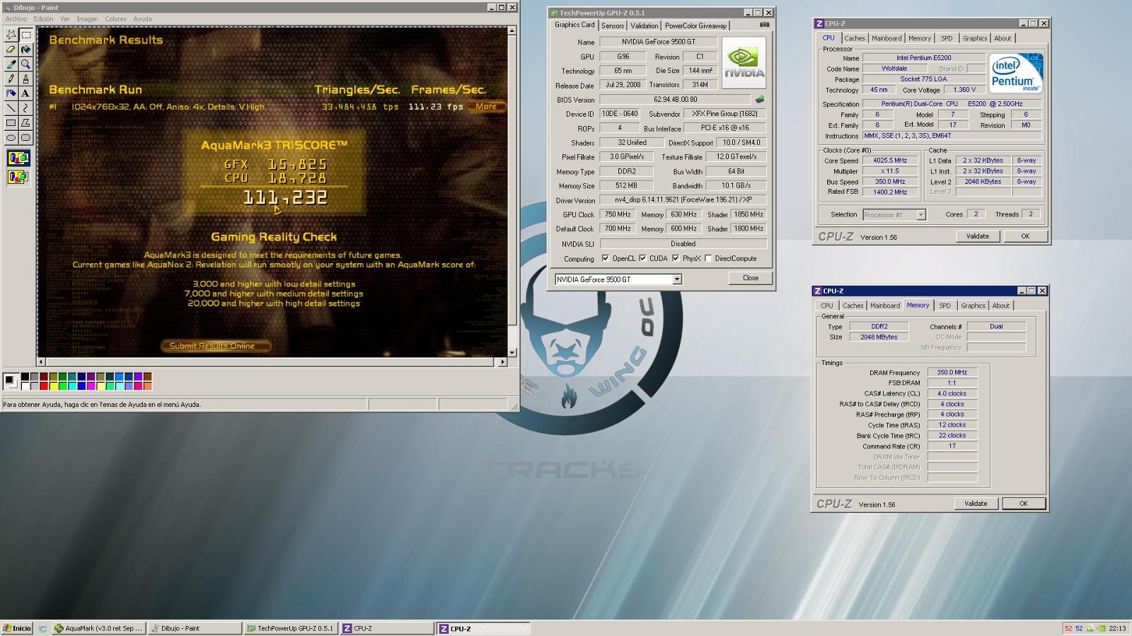This screenshot has width=1132, height=636.
Task: Open the SPD tab in lower CPU-Z window
Action: point(945,306)
